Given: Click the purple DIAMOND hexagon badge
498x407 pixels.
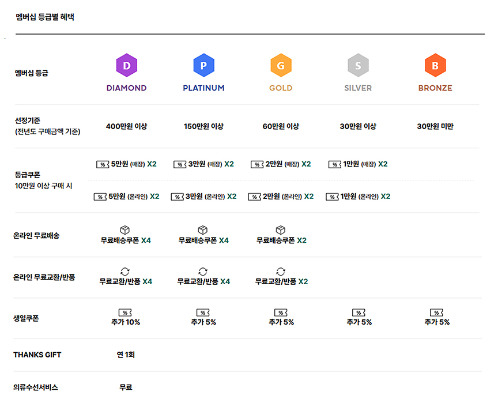Looking at the screenshot, I should click(x=126, y=65).
